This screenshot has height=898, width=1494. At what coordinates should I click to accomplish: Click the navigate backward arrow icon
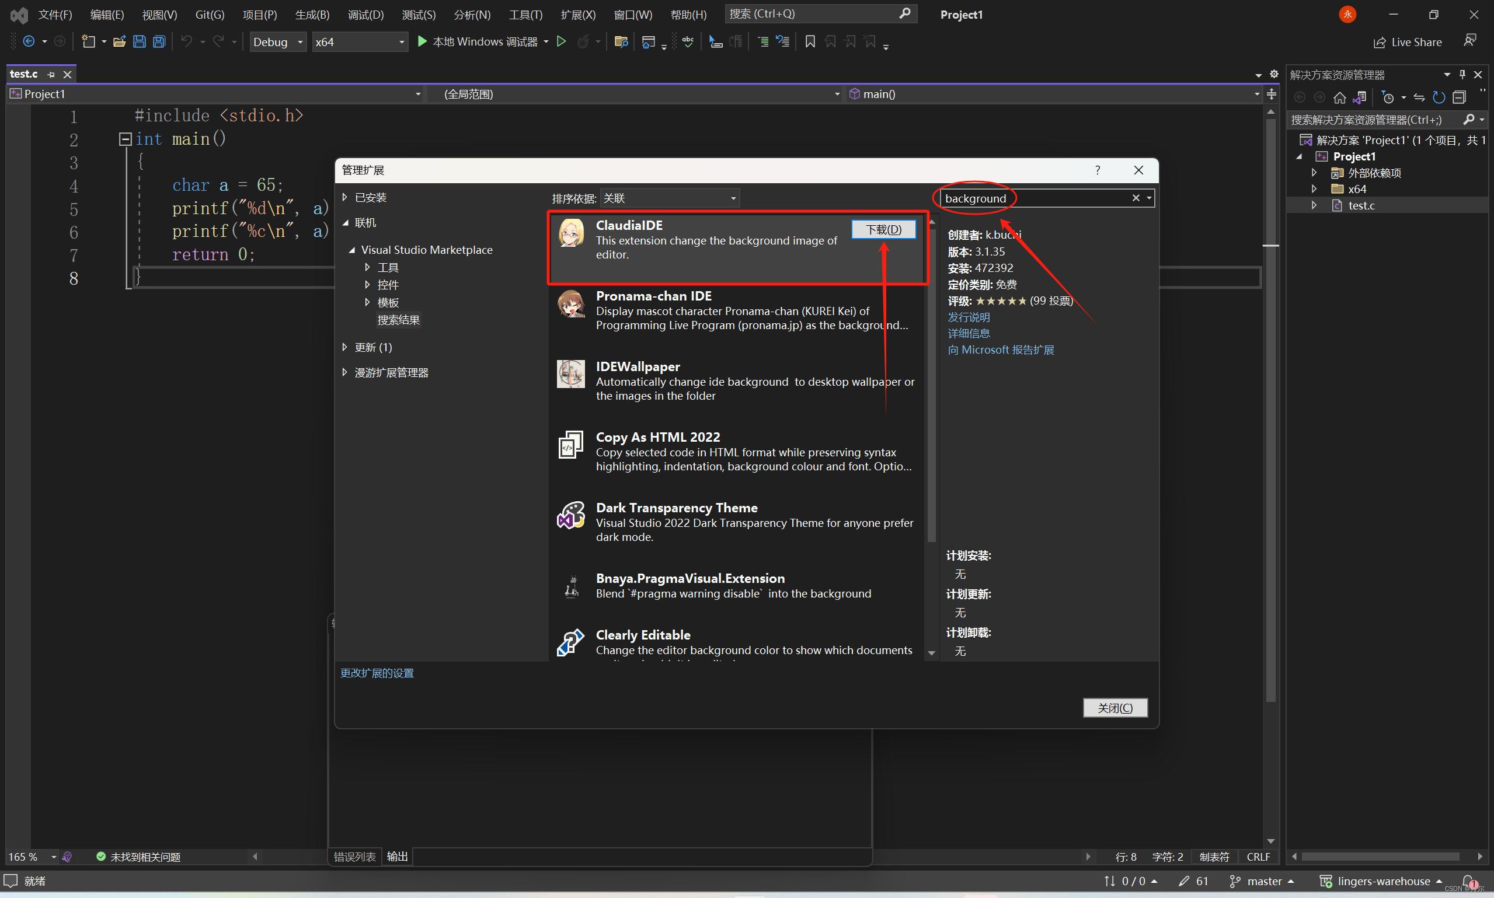click(x=29, y=41)
